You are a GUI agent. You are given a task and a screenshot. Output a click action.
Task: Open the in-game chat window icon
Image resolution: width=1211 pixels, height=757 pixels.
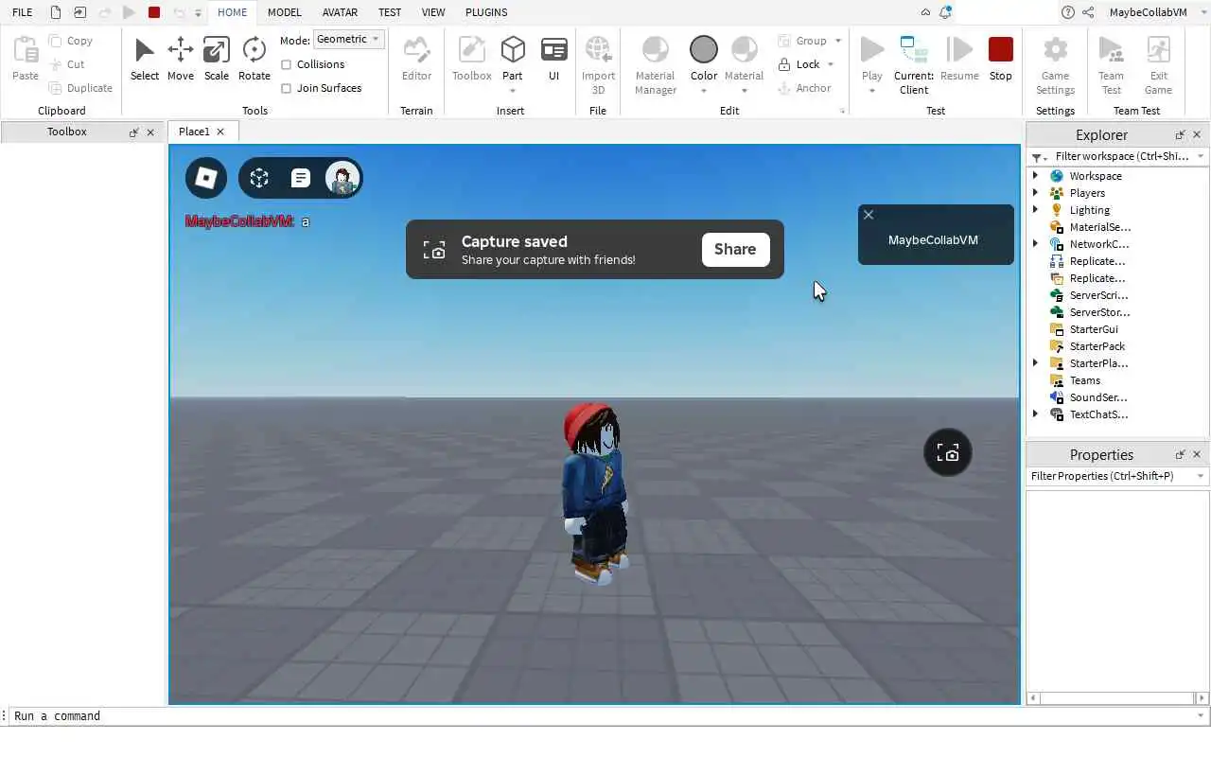point(300,178)
